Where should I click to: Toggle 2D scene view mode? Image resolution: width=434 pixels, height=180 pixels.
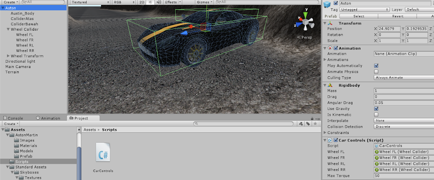pos(141,2)
